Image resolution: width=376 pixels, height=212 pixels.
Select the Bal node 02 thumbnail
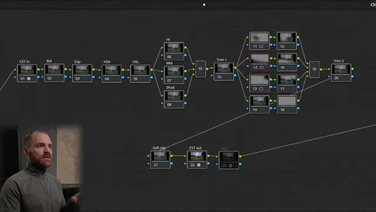pyautogui.click(x=54, y=69)
